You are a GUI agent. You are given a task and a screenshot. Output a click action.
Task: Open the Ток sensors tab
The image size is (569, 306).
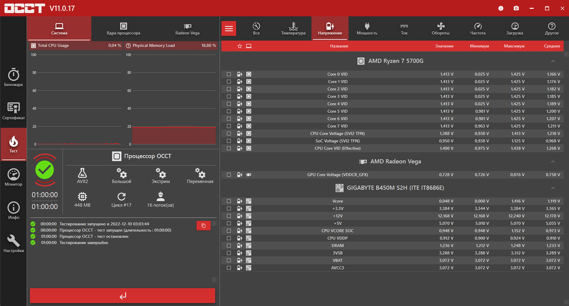pyautogui.click(x=404, y=28)
